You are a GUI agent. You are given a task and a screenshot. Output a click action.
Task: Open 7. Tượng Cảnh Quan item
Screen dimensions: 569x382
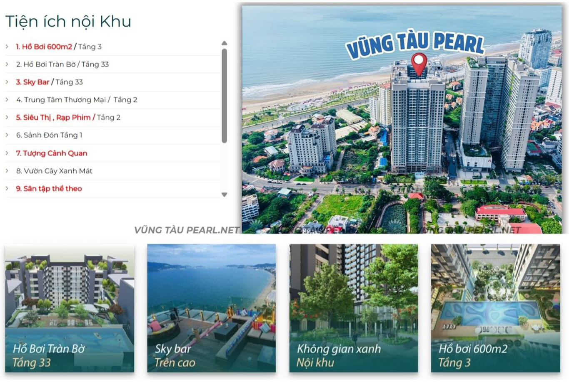click(x=52, y=153)
